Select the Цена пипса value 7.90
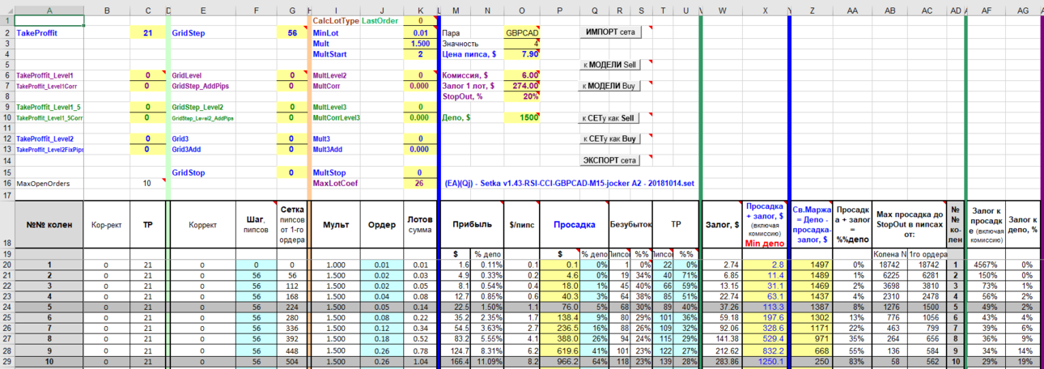The width and height of the screenshot is (1044, 369). click(x=521, y=54)
